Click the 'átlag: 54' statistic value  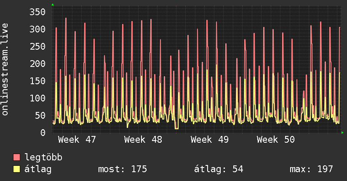pyautogui.click(x=219, y=169)
